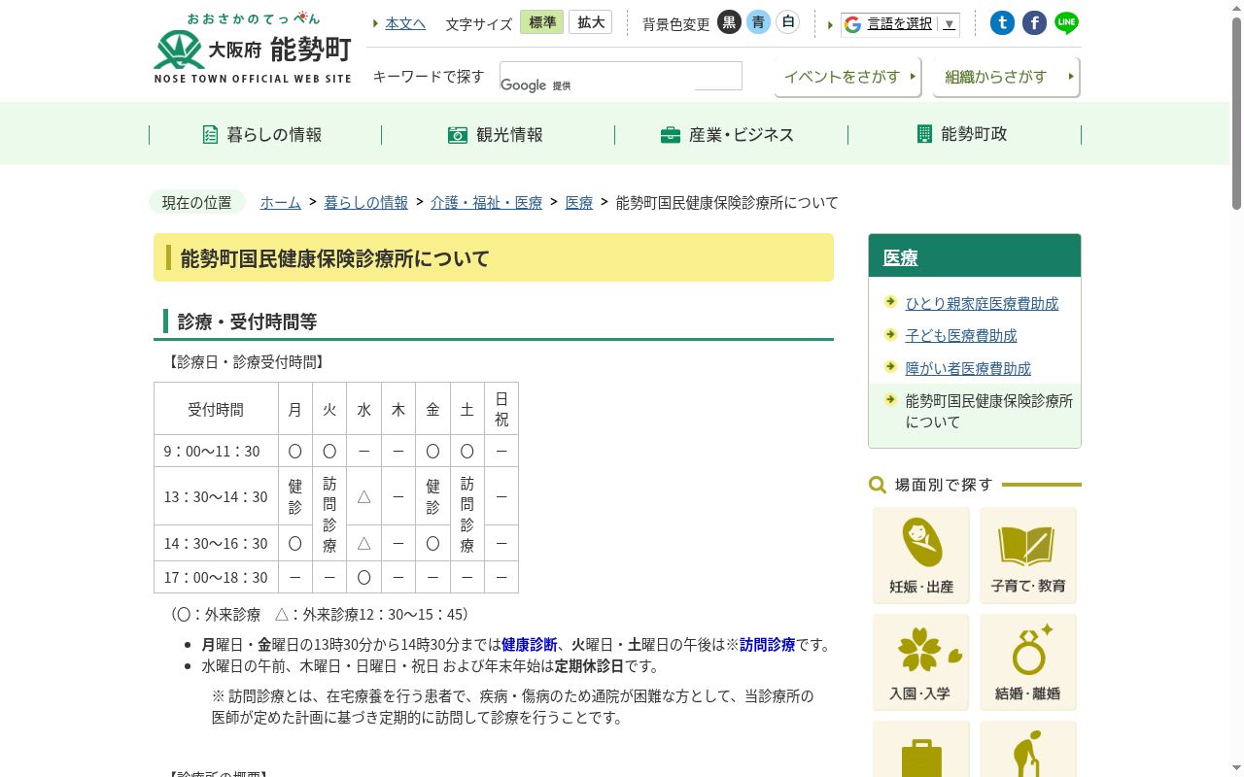
Task: Open 子ども医療費助成 link
Action: point(961,335)
